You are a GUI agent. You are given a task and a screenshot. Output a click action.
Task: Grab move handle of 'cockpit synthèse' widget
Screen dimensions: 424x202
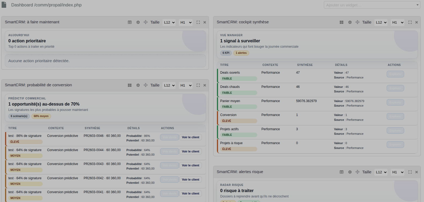pos(357,22)
